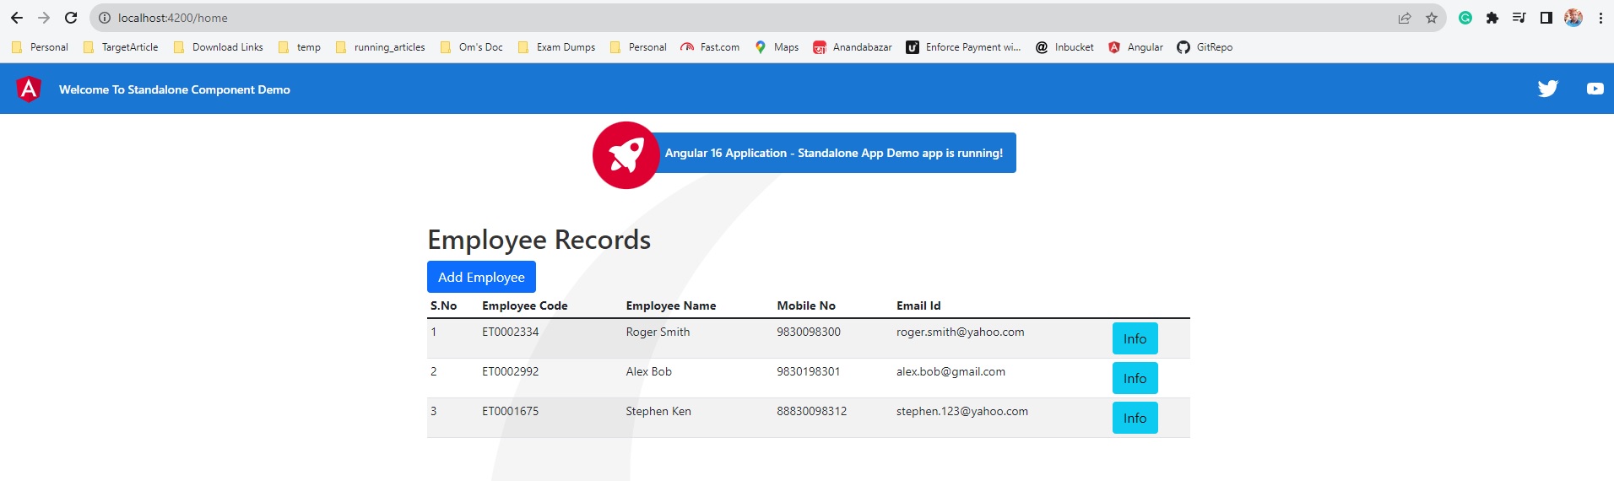The height and width of the screenshot is (481, 1614).
Task: Open the Chrome profile avatar
Action: pos(1573,18)
